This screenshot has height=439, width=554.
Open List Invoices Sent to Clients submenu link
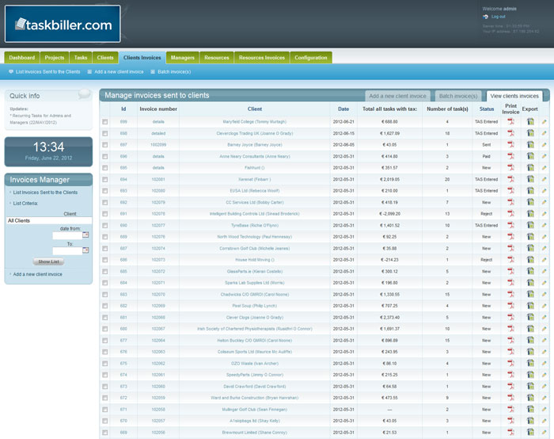[x=47, y=72]
